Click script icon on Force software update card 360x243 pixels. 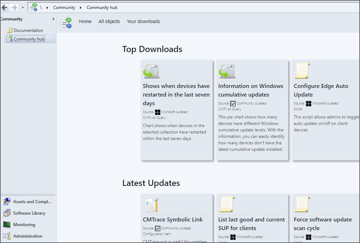(x=302, y=204)
